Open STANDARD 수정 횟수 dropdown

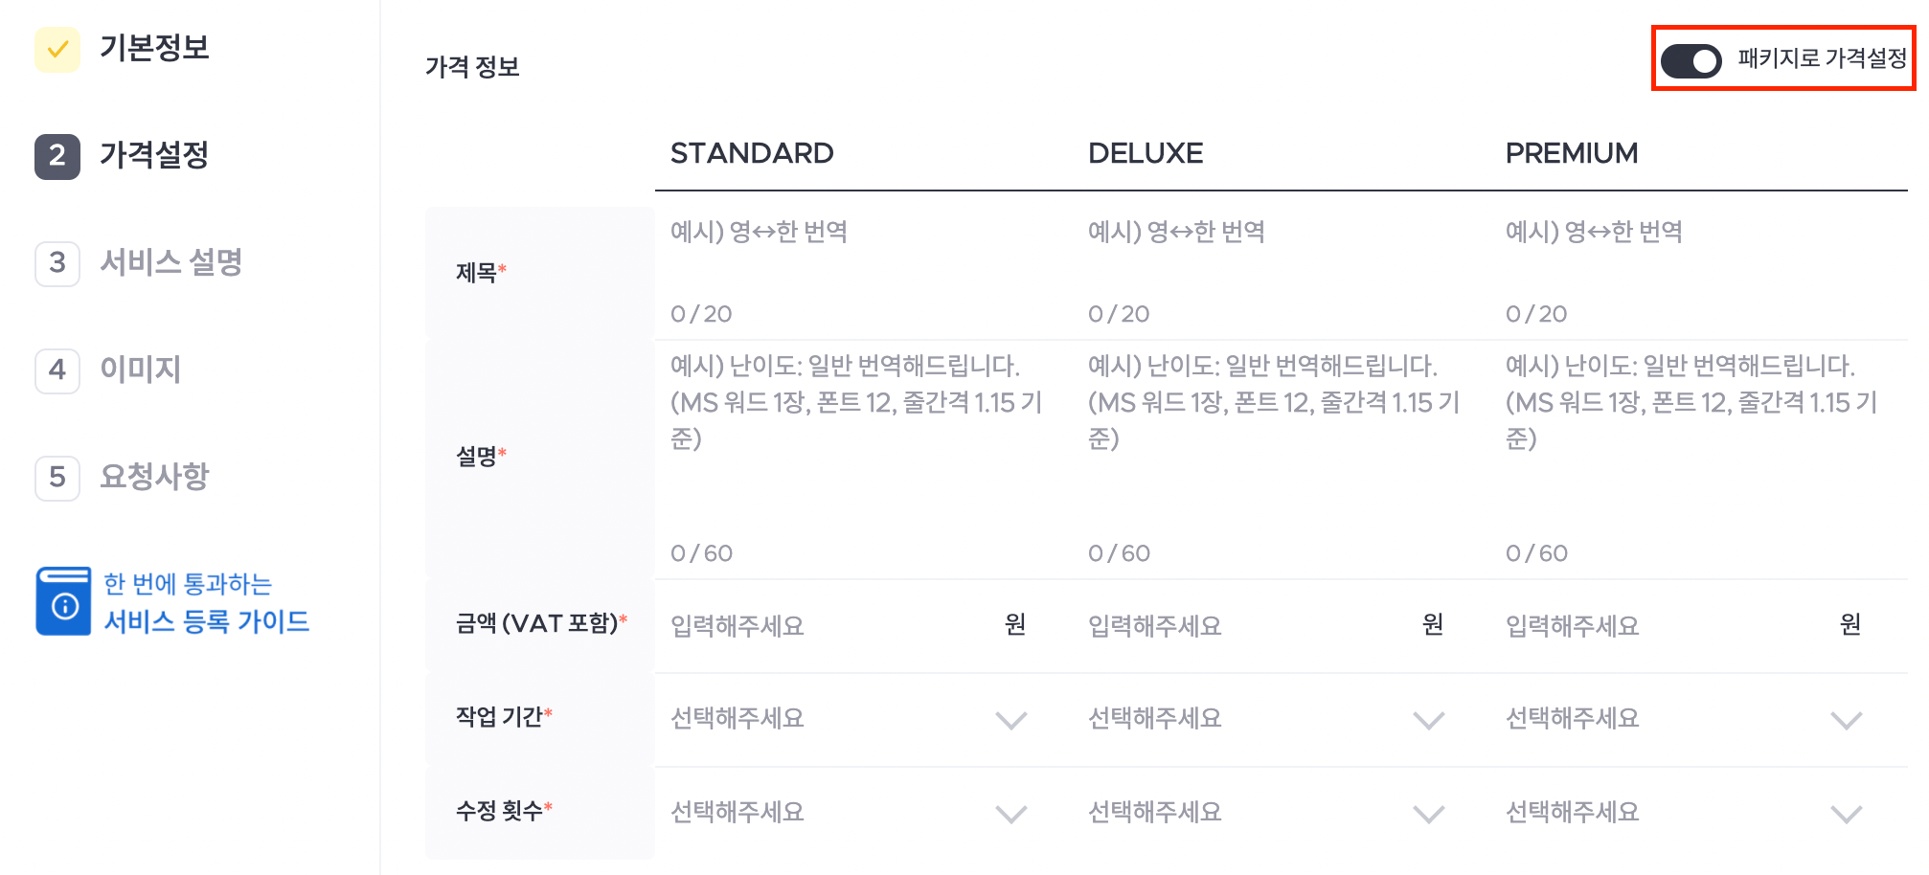click(849, 813)
